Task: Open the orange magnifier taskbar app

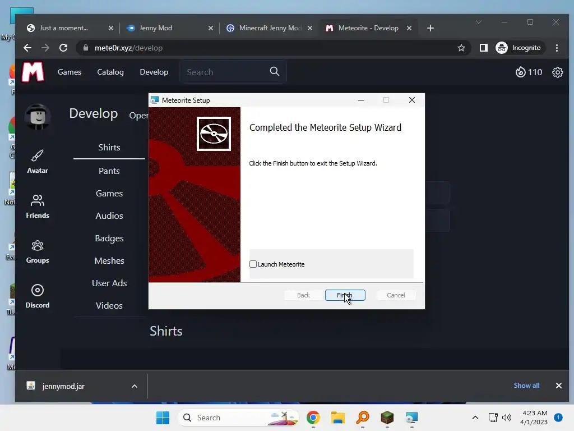Action: pyautogui.click(x=363, y=418)
